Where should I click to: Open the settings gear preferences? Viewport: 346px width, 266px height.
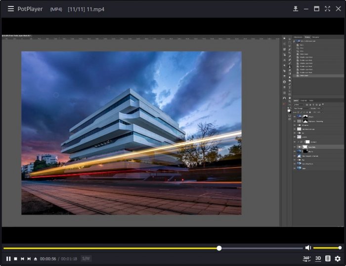point(338,259)
